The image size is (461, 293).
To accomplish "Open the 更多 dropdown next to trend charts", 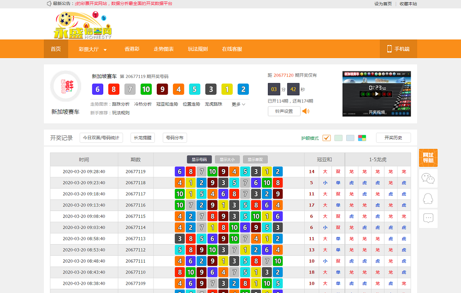I will click(x=237, y=104).
